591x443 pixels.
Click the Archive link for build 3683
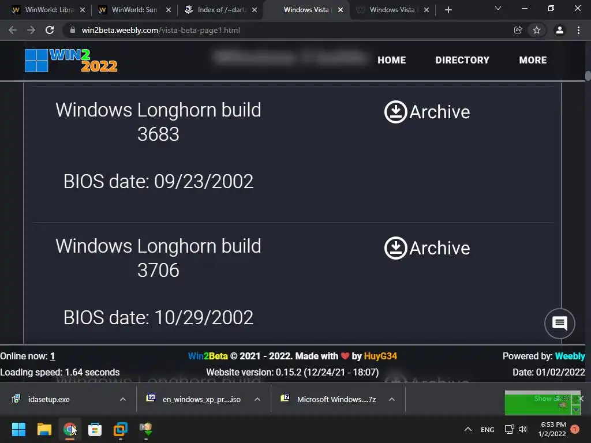pyautogui.click(x=439, y=112)
